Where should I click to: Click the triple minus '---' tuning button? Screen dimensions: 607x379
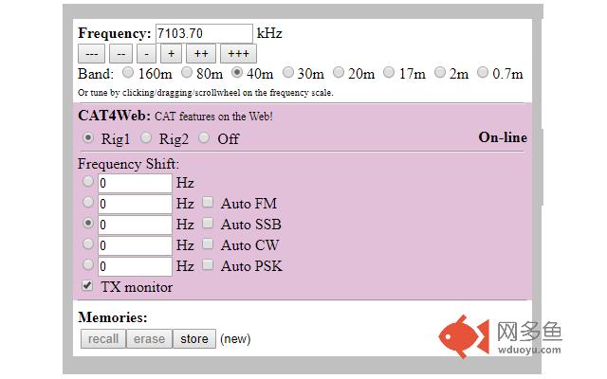pos(91,54)
